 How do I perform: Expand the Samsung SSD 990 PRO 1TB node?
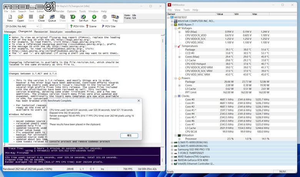click(x=172, y=149)
